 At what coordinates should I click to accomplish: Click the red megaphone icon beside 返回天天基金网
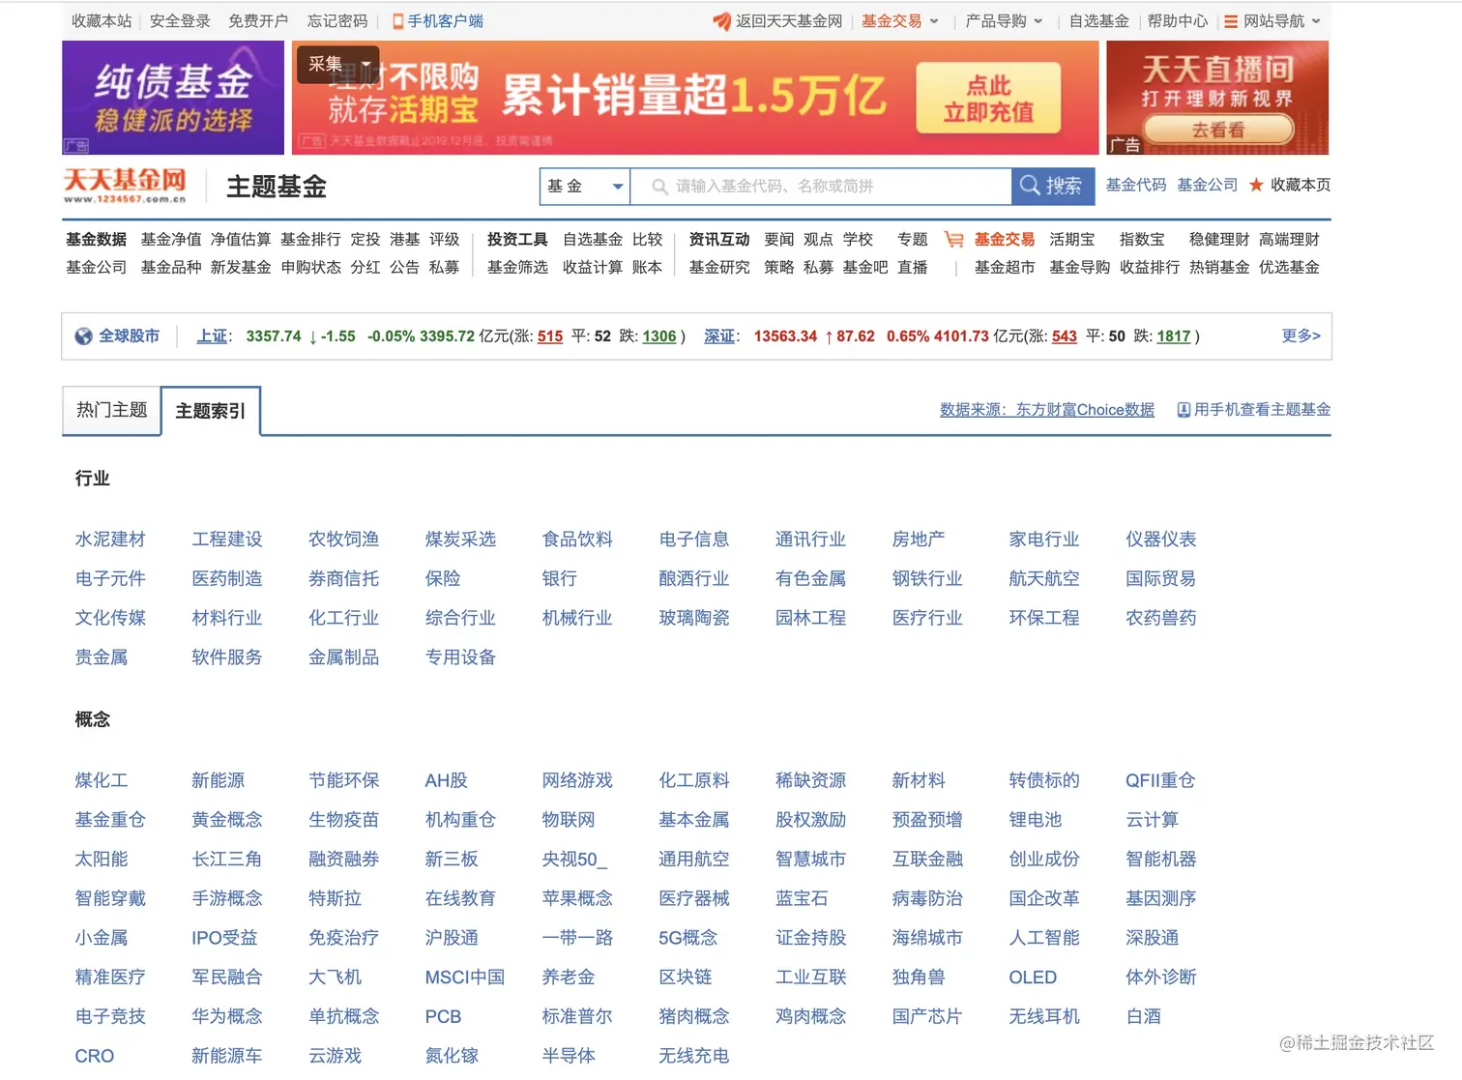[x=720, y=20]
